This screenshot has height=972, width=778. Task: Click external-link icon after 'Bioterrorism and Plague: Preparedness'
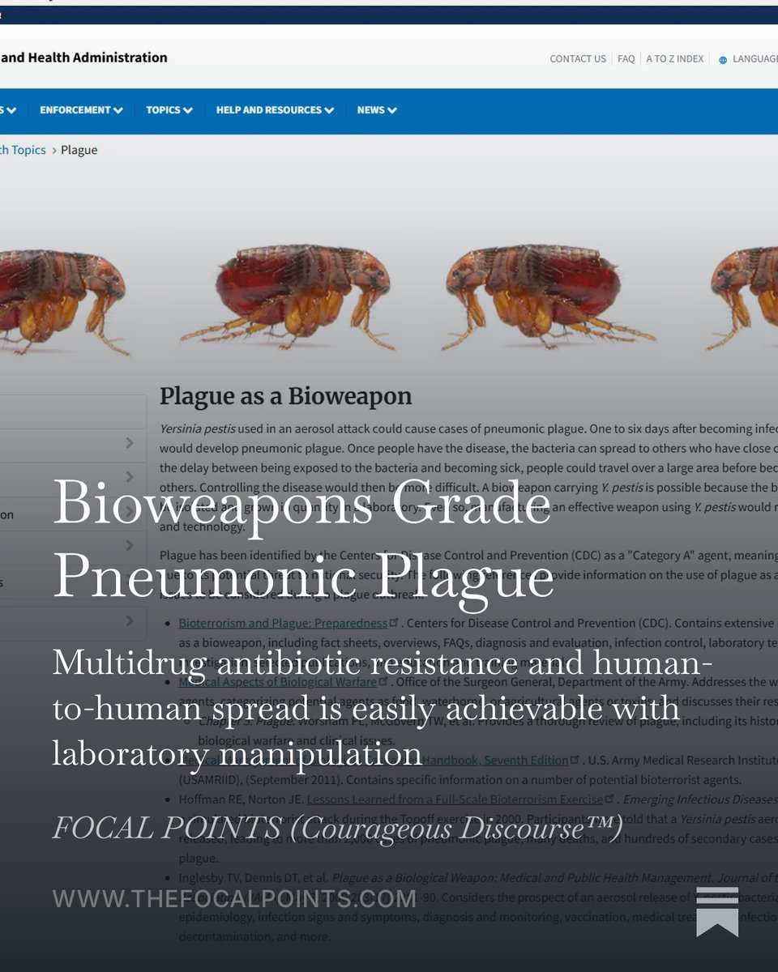pos(395,623)
